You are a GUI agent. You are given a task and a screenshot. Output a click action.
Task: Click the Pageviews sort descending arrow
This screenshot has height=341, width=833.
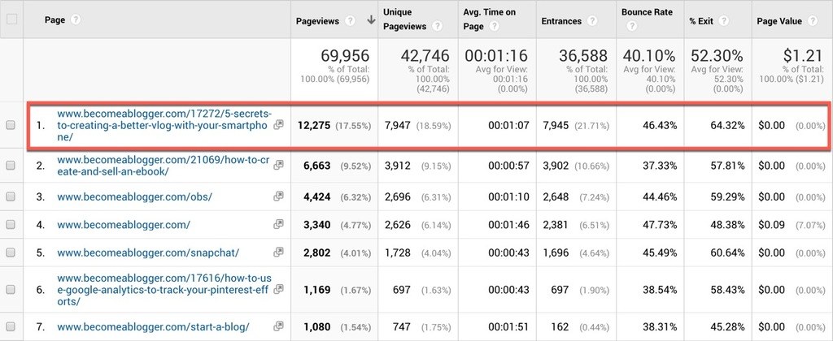point(371,20)
